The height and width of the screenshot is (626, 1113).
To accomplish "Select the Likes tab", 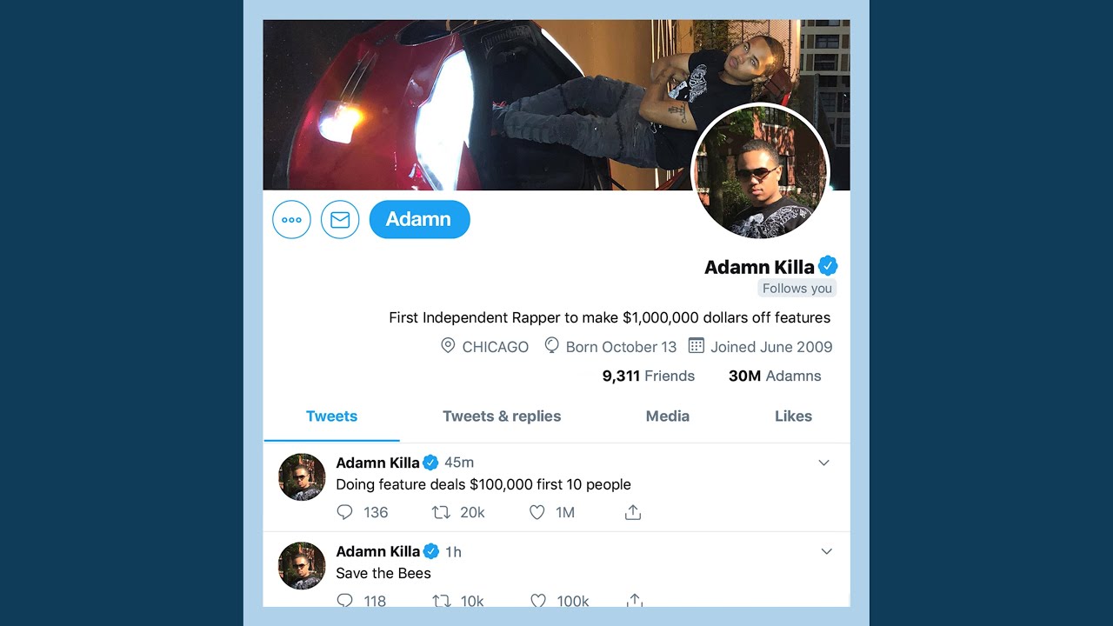I will pyautogui.click(x=793, y=416).
